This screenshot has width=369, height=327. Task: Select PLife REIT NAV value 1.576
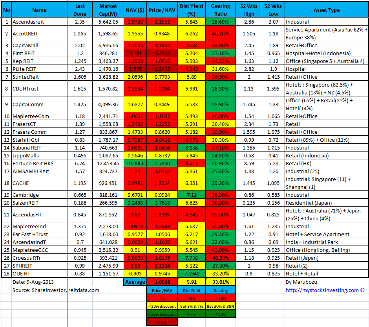135,69
